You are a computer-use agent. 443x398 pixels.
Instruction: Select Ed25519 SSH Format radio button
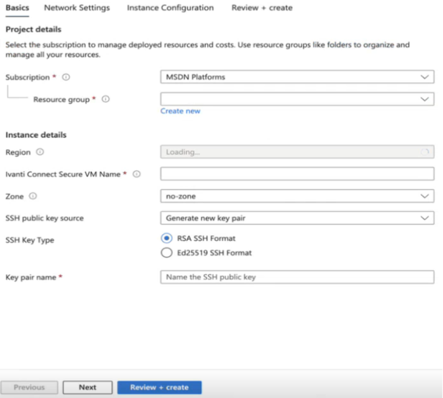pyautogui.click(x=167, y=253)
